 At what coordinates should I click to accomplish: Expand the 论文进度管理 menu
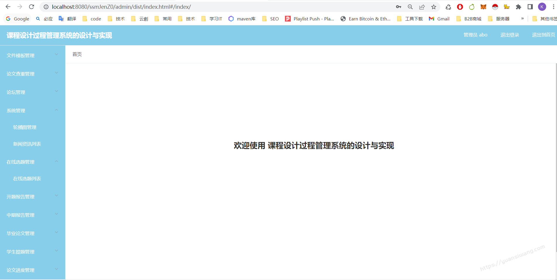tap(32, 270)
